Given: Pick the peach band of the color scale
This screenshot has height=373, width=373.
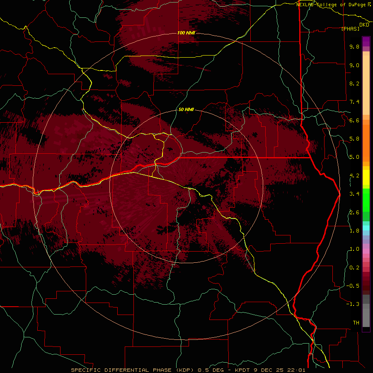Looking at the screenshot, I should [x=366, y=85].
